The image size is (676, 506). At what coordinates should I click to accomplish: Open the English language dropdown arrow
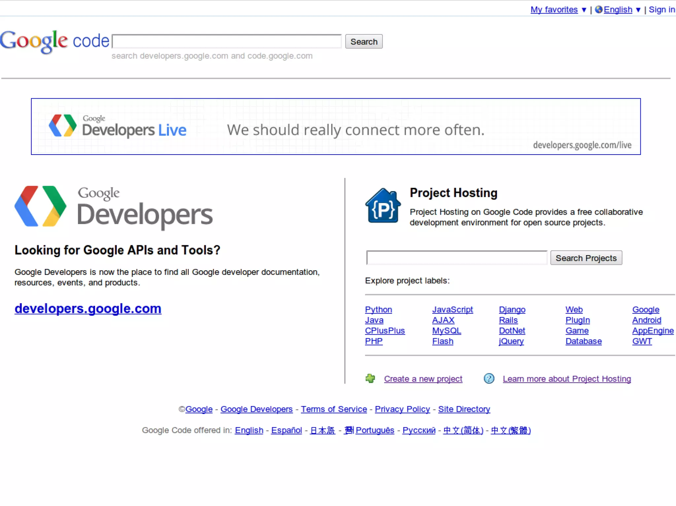[x=638, y=10]
